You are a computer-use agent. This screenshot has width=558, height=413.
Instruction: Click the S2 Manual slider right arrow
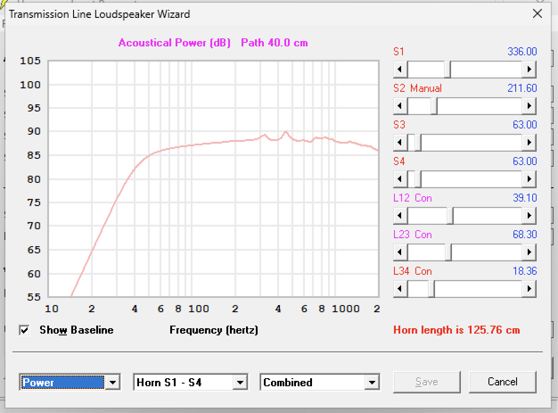529,106
